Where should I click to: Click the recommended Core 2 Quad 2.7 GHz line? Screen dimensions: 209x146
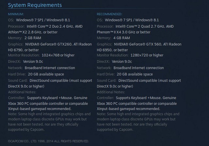pyautogui.click(x=135, y=26)
